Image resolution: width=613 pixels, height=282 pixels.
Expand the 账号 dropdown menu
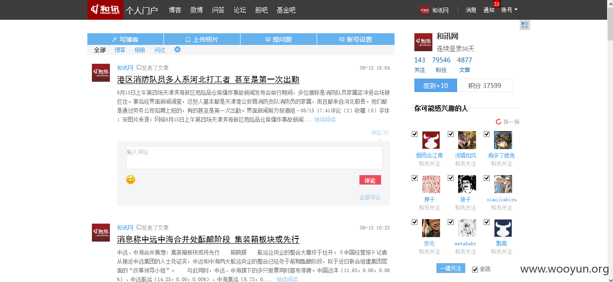click(509, 10)
